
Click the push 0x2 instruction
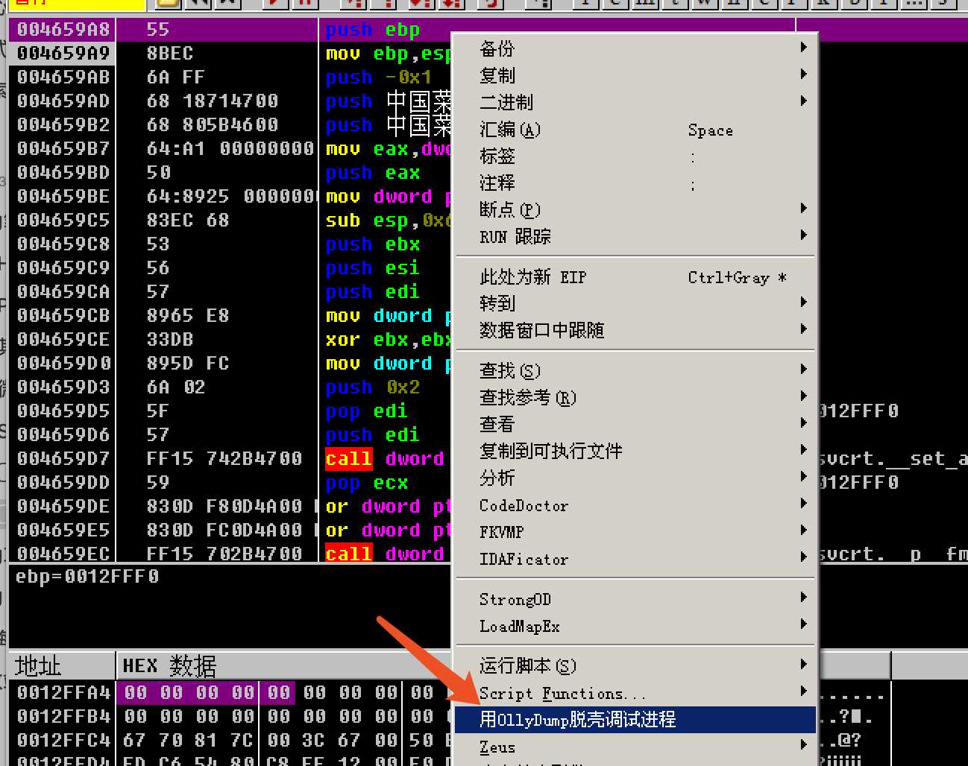click(373, 387)
